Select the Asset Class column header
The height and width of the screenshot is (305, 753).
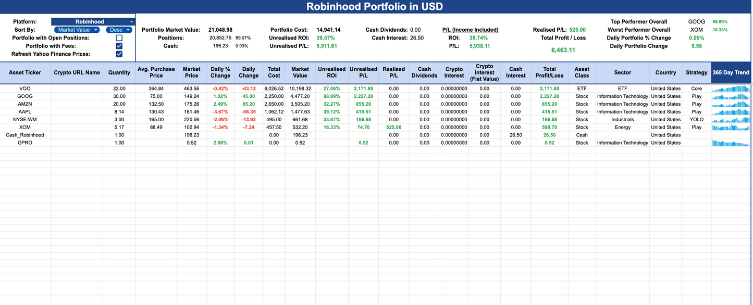tap(582, 72)
